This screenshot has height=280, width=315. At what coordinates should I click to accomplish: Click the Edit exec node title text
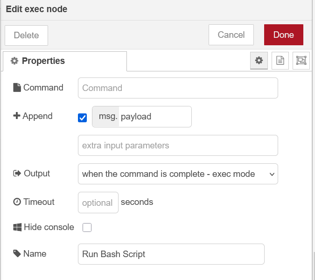(x=36, y=9)
